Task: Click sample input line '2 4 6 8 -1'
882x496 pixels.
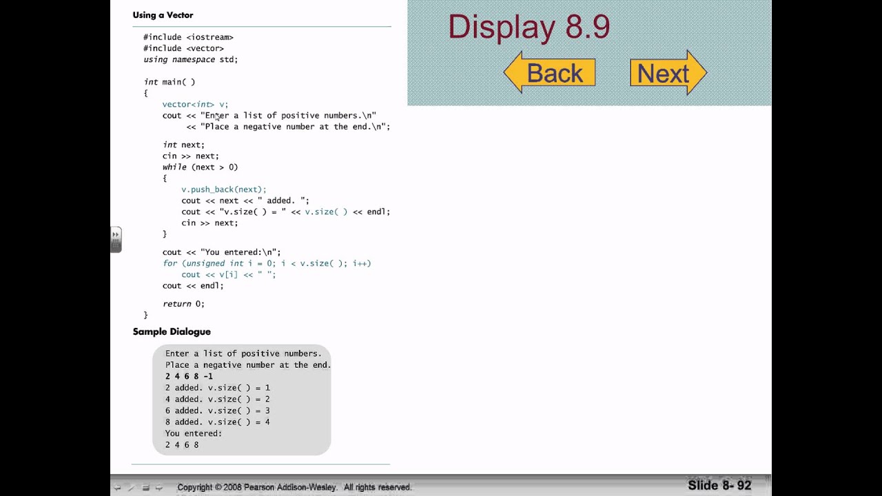Action: pos(189,376)
